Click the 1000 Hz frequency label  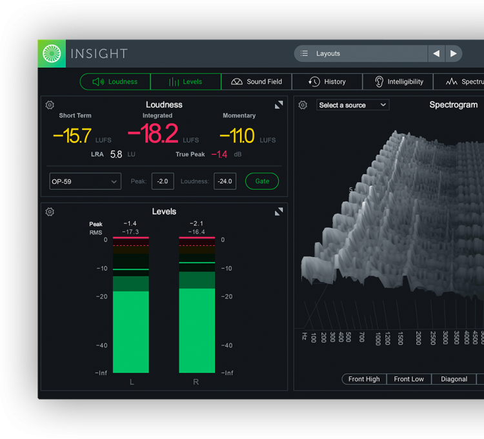click(378, 339)
